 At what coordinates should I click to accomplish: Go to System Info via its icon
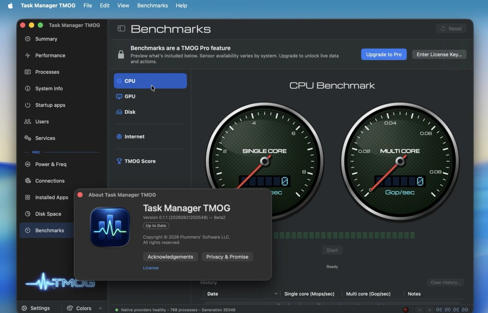click(27, 88)
